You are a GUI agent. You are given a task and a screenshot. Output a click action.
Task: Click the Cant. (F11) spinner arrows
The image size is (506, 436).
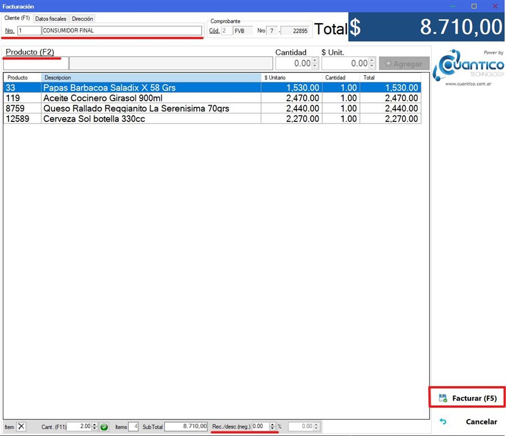94,426
